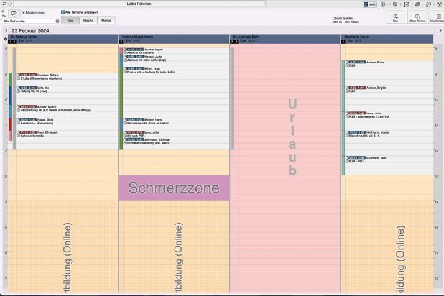Click clock icon of Sonsner, Sabine appointment
The height and width of the screenshot is (296, 444).
(x=18, y=75)
